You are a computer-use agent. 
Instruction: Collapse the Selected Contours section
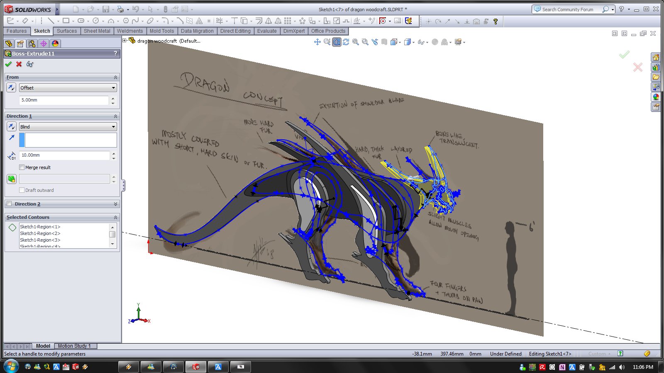click(x=115, y=218)
